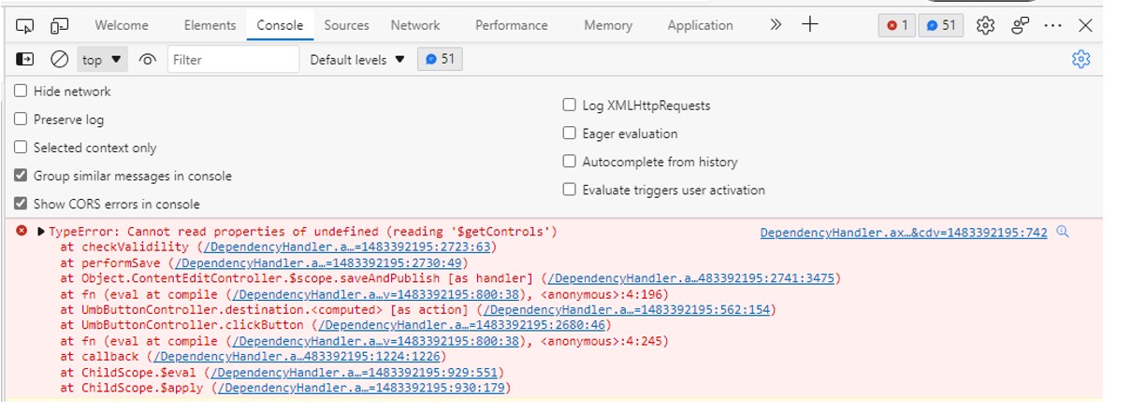The height and width of the screenshot is (411, 1132).
Task: Enable Eager evaluation checkbox
Action: pos(569,134)
